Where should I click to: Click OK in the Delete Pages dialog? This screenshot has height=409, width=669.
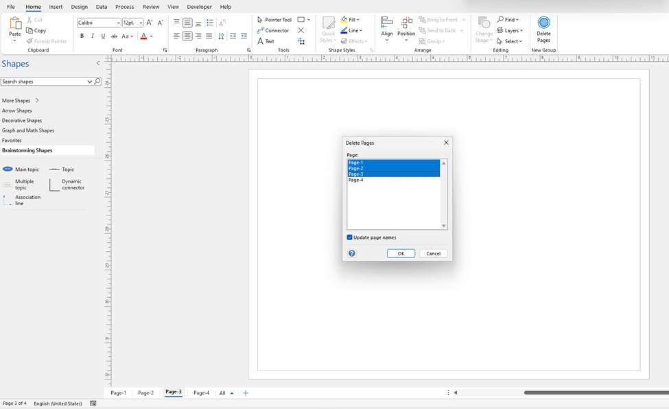point(401,253)
